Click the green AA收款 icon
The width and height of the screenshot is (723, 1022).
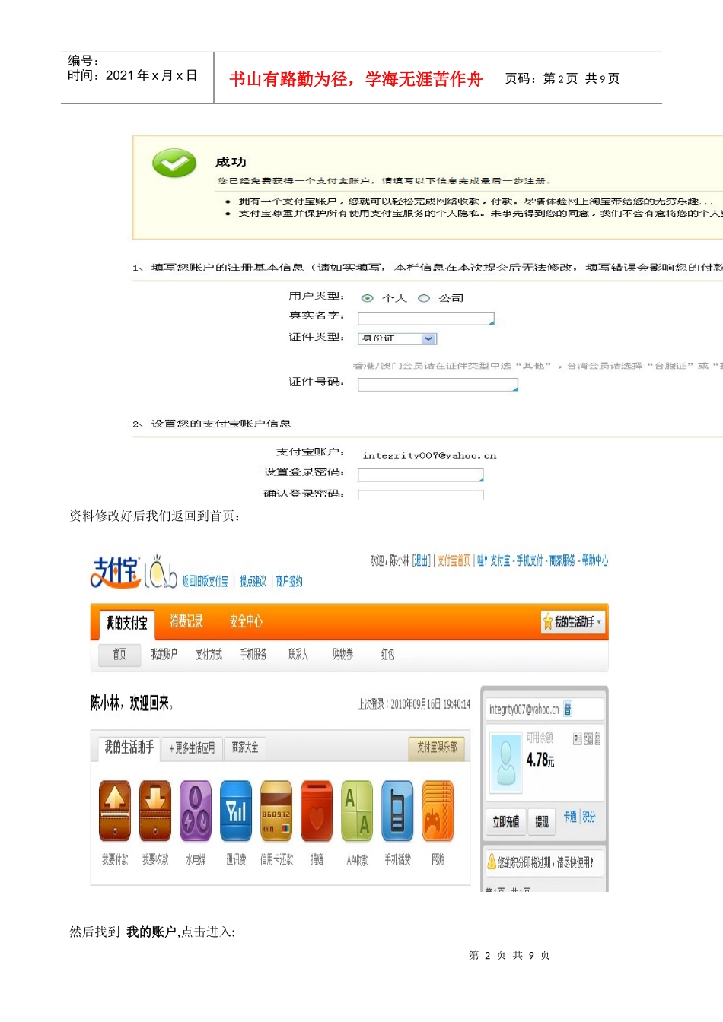pyautogui.click(x=357, y=811)
